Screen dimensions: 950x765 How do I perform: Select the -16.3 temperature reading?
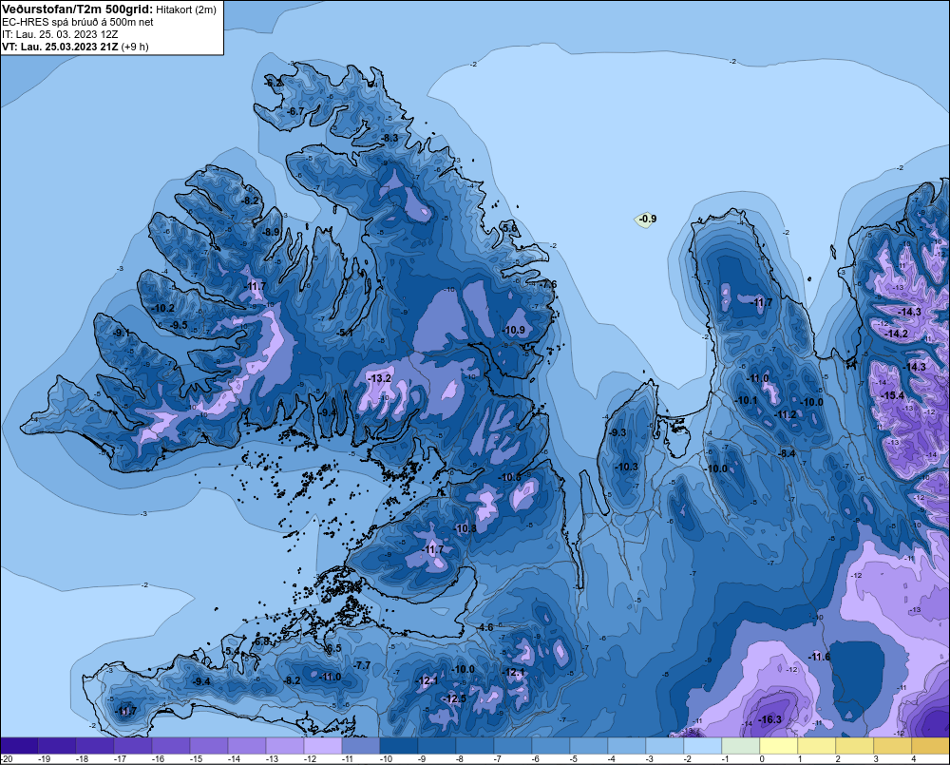click(x=770, y=719)
